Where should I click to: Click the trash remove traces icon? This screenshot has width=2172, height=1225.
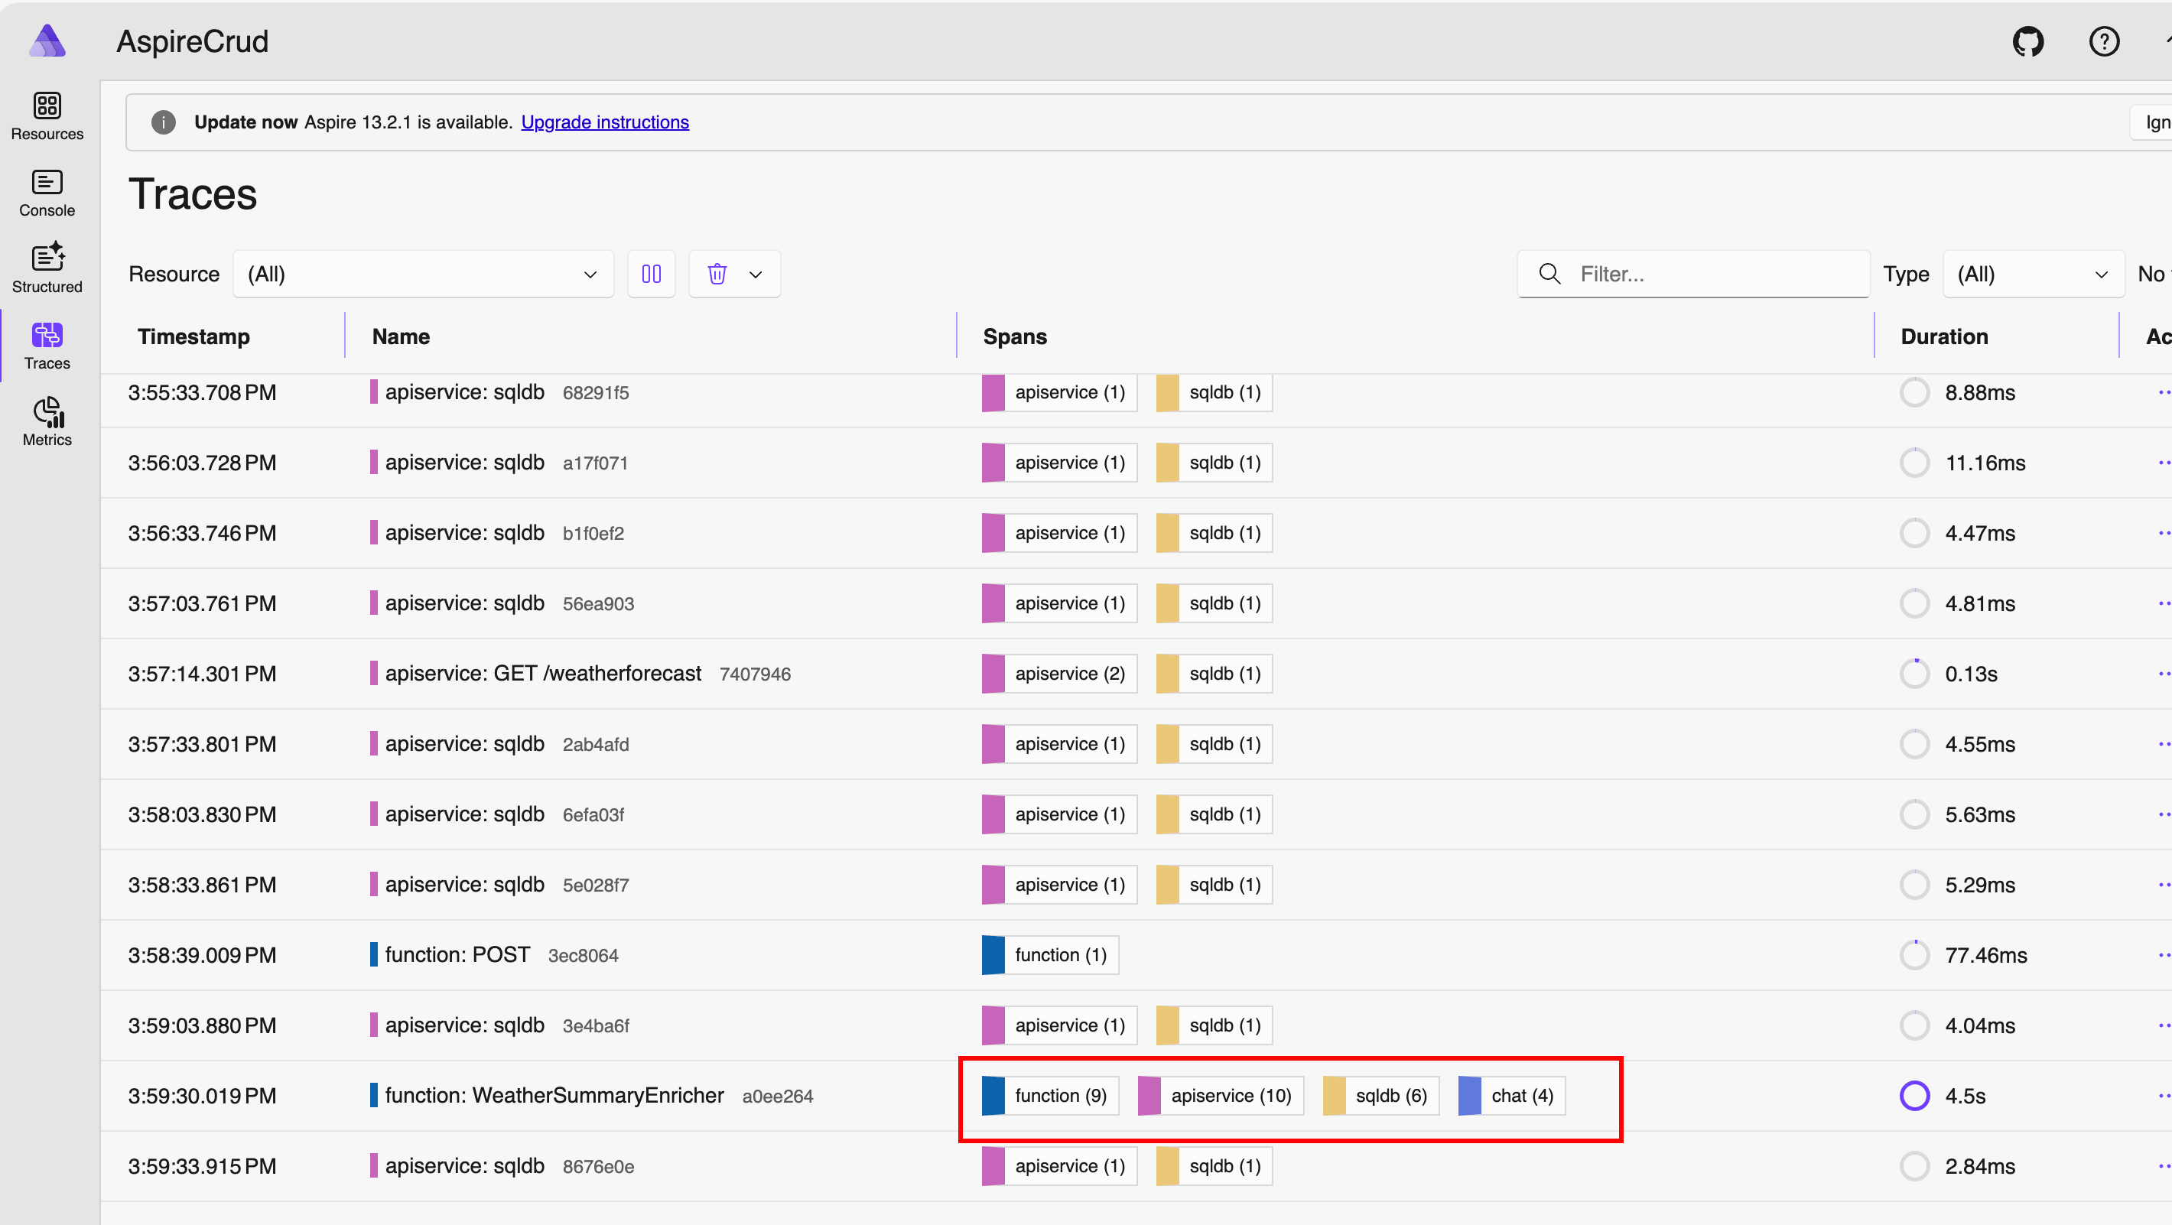[717, 274]
